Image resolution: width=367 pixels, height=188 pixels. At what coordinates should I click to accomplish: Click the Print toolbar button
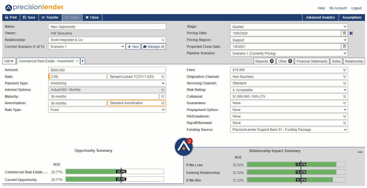coord(11,18)
